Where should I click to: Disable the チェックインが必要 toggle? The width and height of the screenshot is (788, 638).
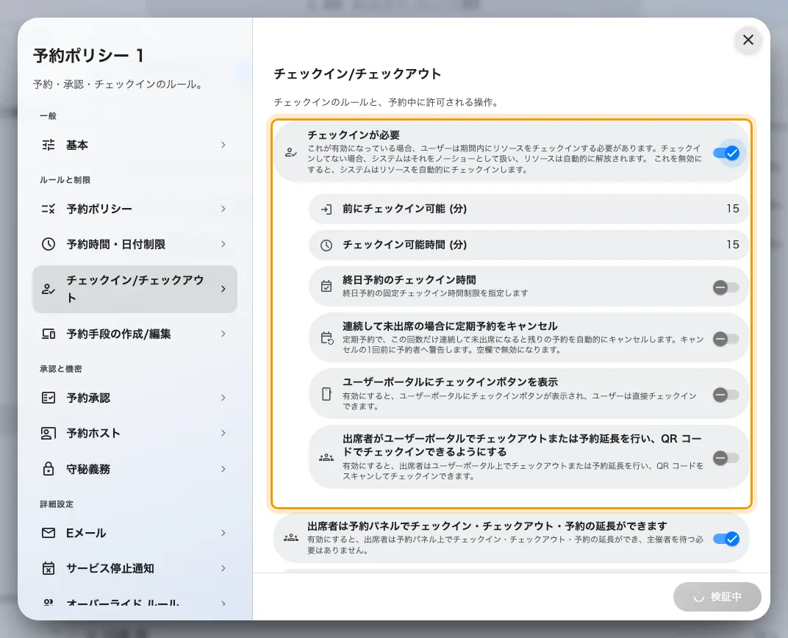(x=726, y=153)
